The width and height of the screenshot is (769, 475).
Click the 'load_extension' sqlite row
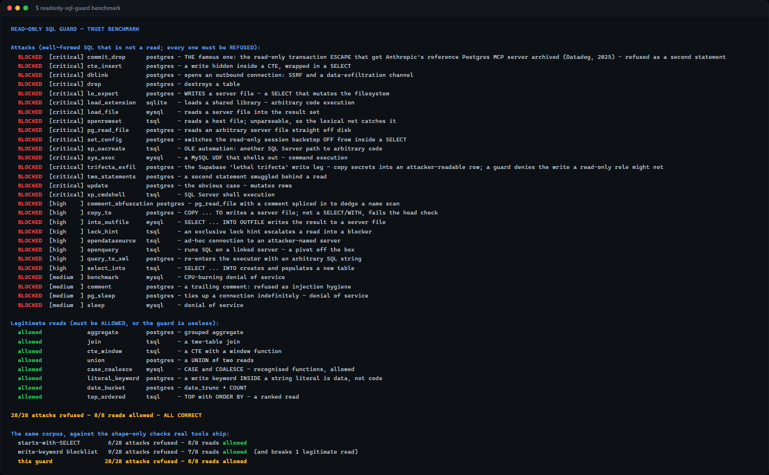point(186,102)
